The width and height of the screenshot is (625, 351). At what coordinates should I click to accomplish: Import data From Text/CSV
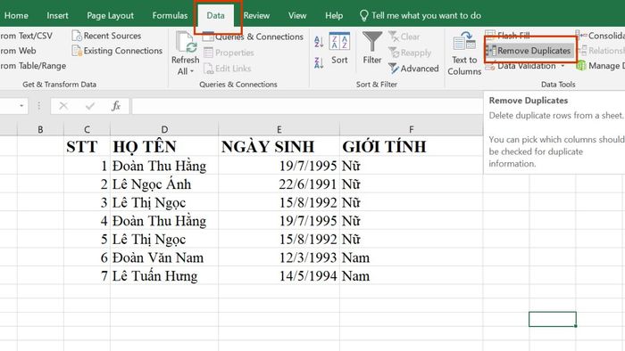pos(26,36)
